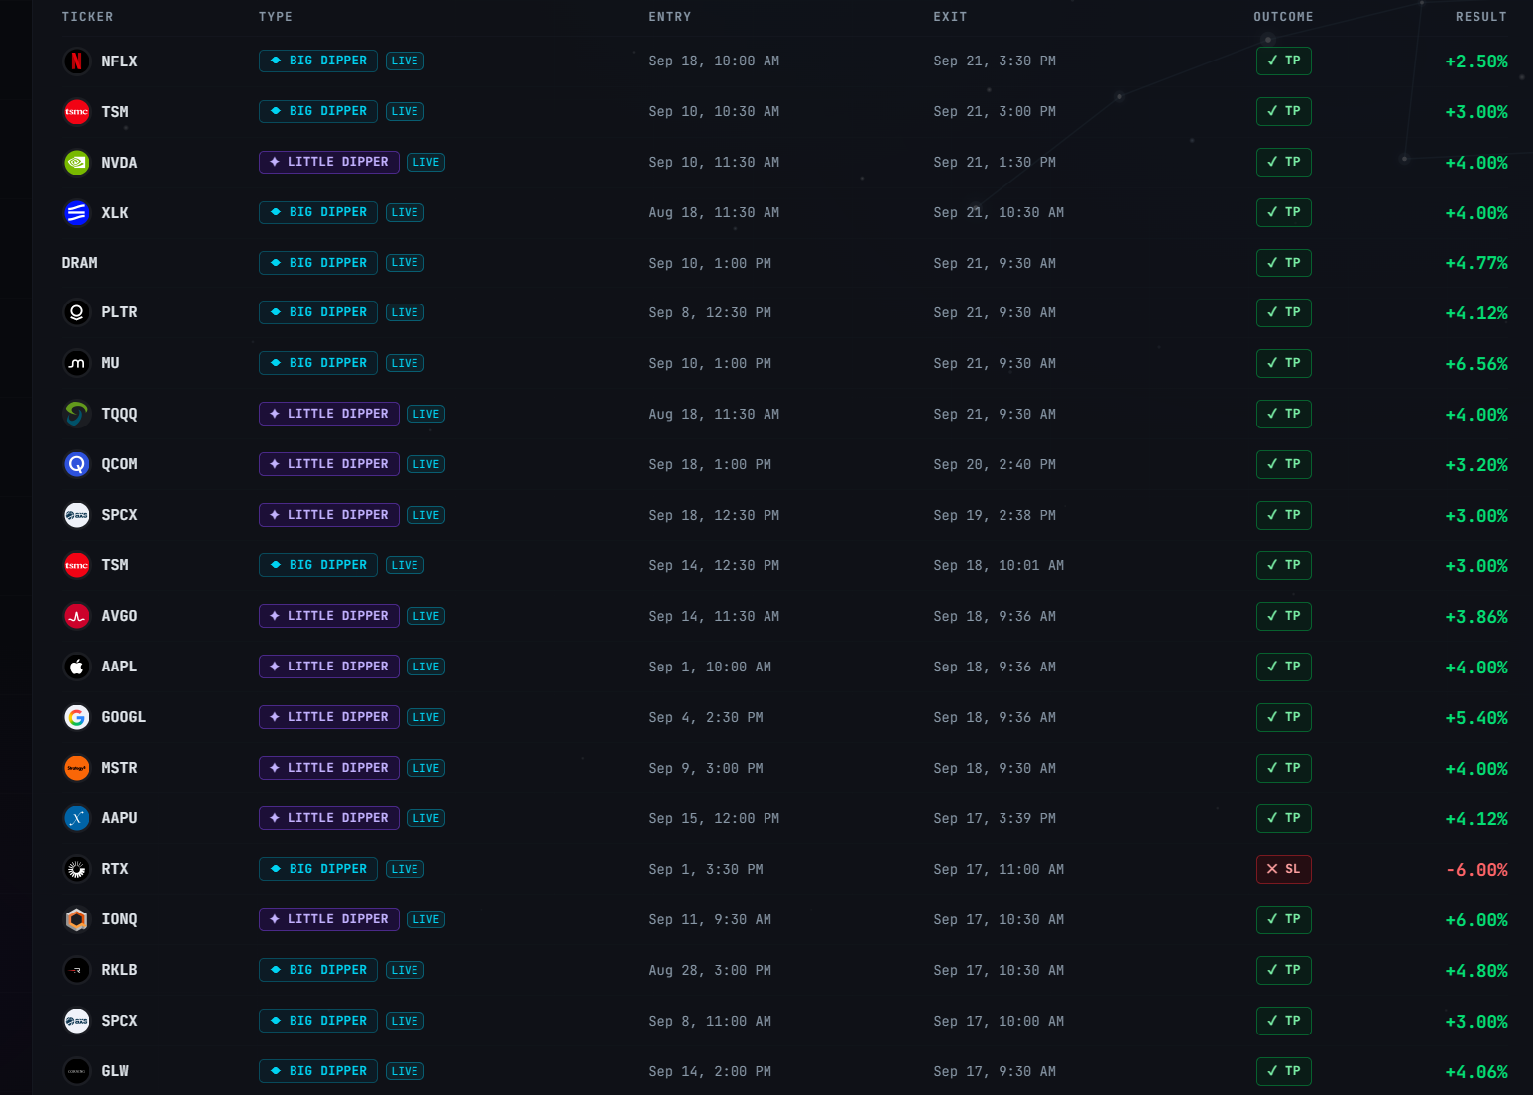
Task: Click the red SL outcome badge for RTX
Action: [1284, 869]
